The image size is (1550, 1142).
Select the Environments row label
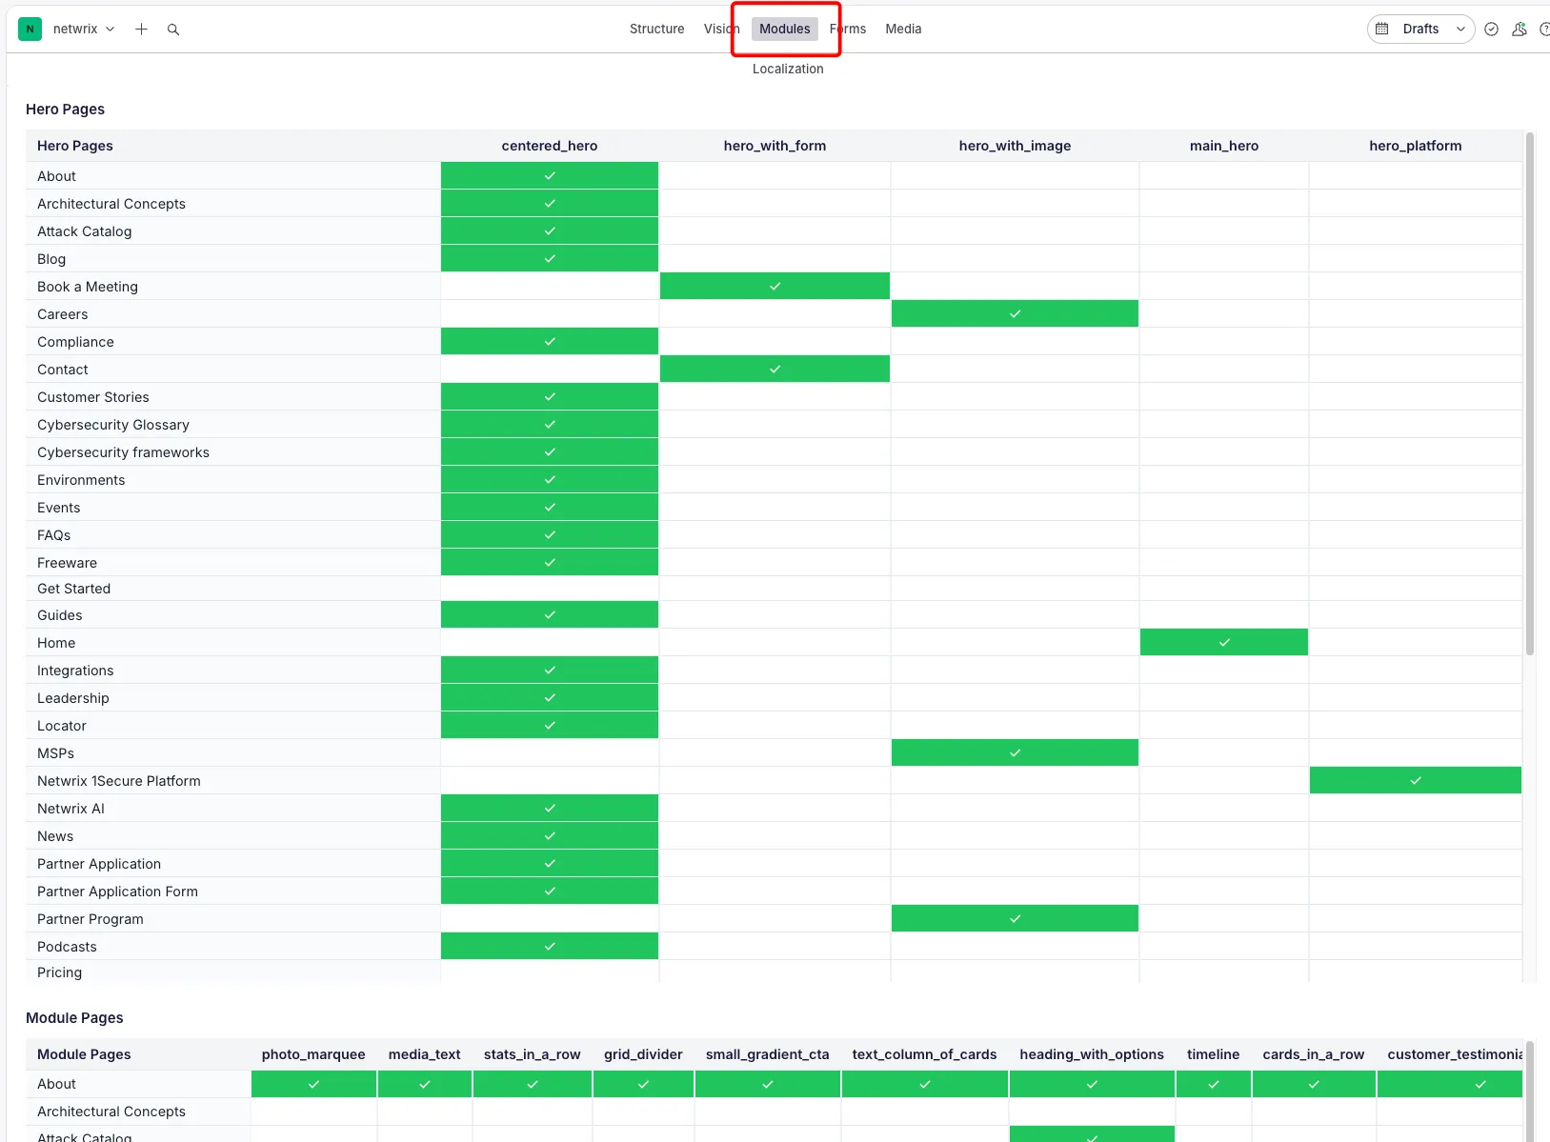[x=81, y=479]
